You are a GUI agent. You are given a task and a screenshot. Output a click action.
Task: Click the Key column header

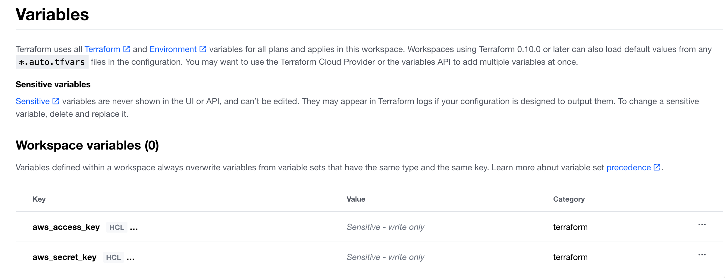(x=39, y=199)
